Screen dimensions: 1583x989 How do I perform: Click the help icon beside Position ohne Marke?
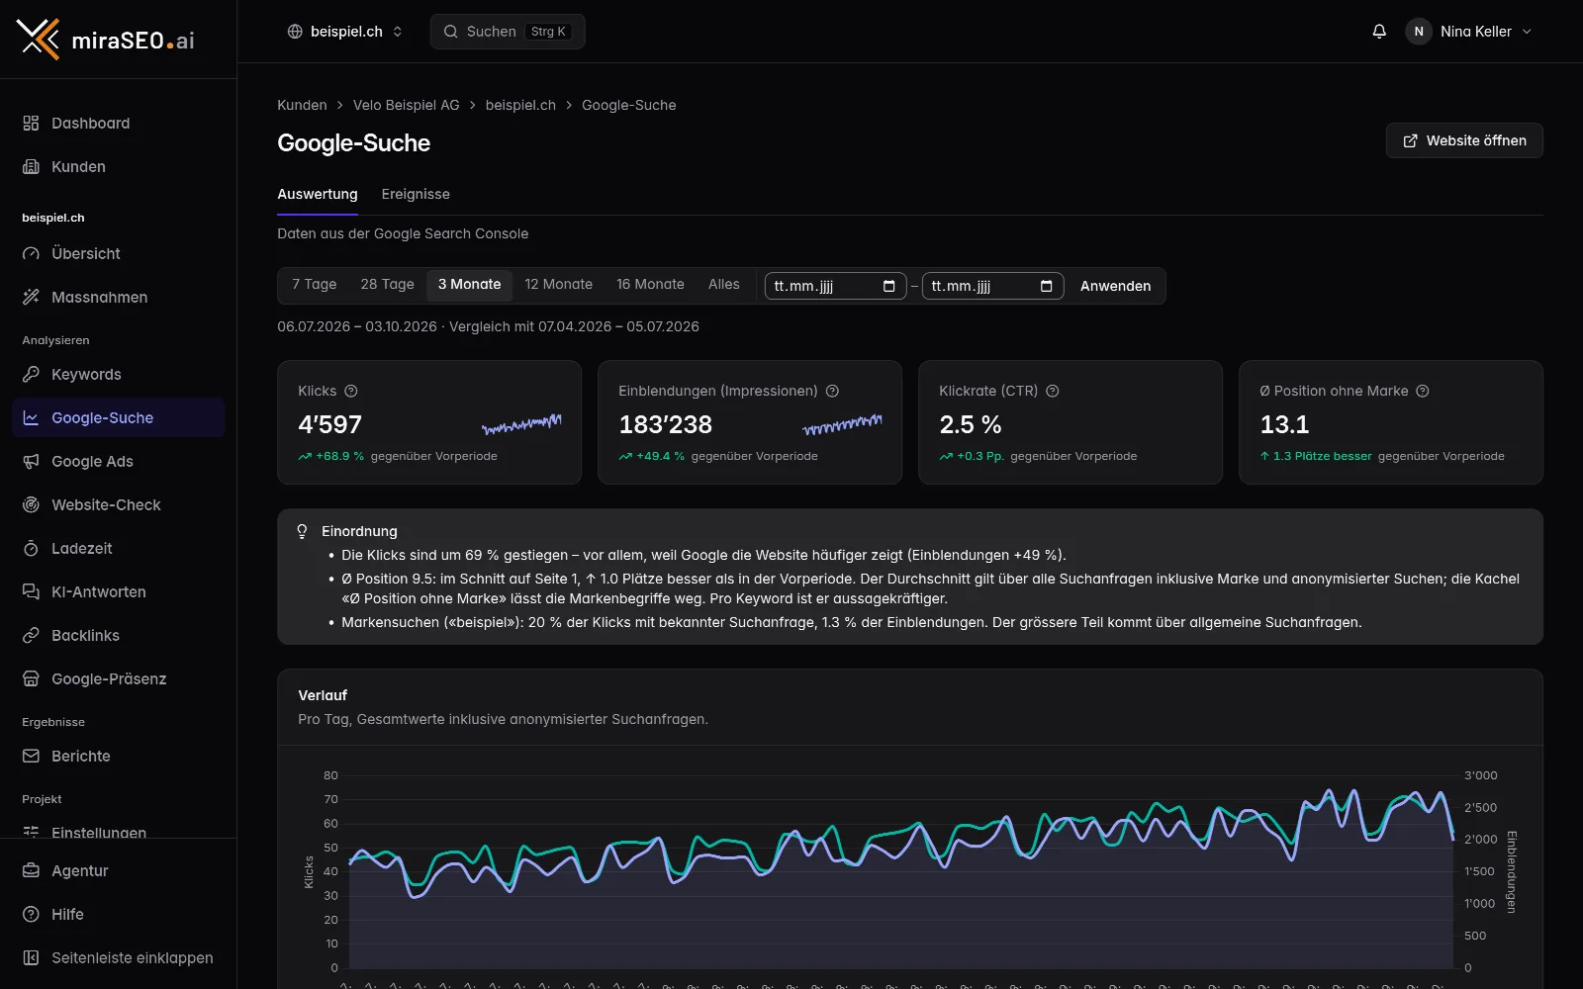click(1423, 391)
